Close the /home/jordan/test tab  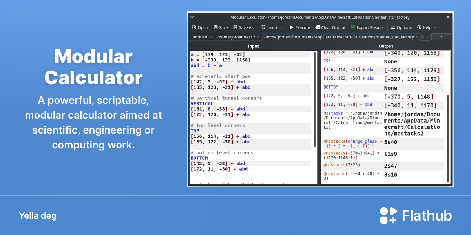point(259,37)
